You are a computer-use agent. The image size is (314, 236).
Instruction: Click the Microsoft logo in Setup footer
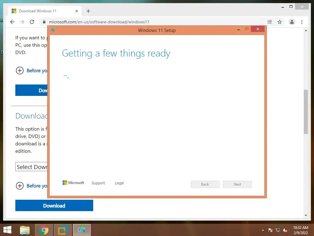(73, 183)
